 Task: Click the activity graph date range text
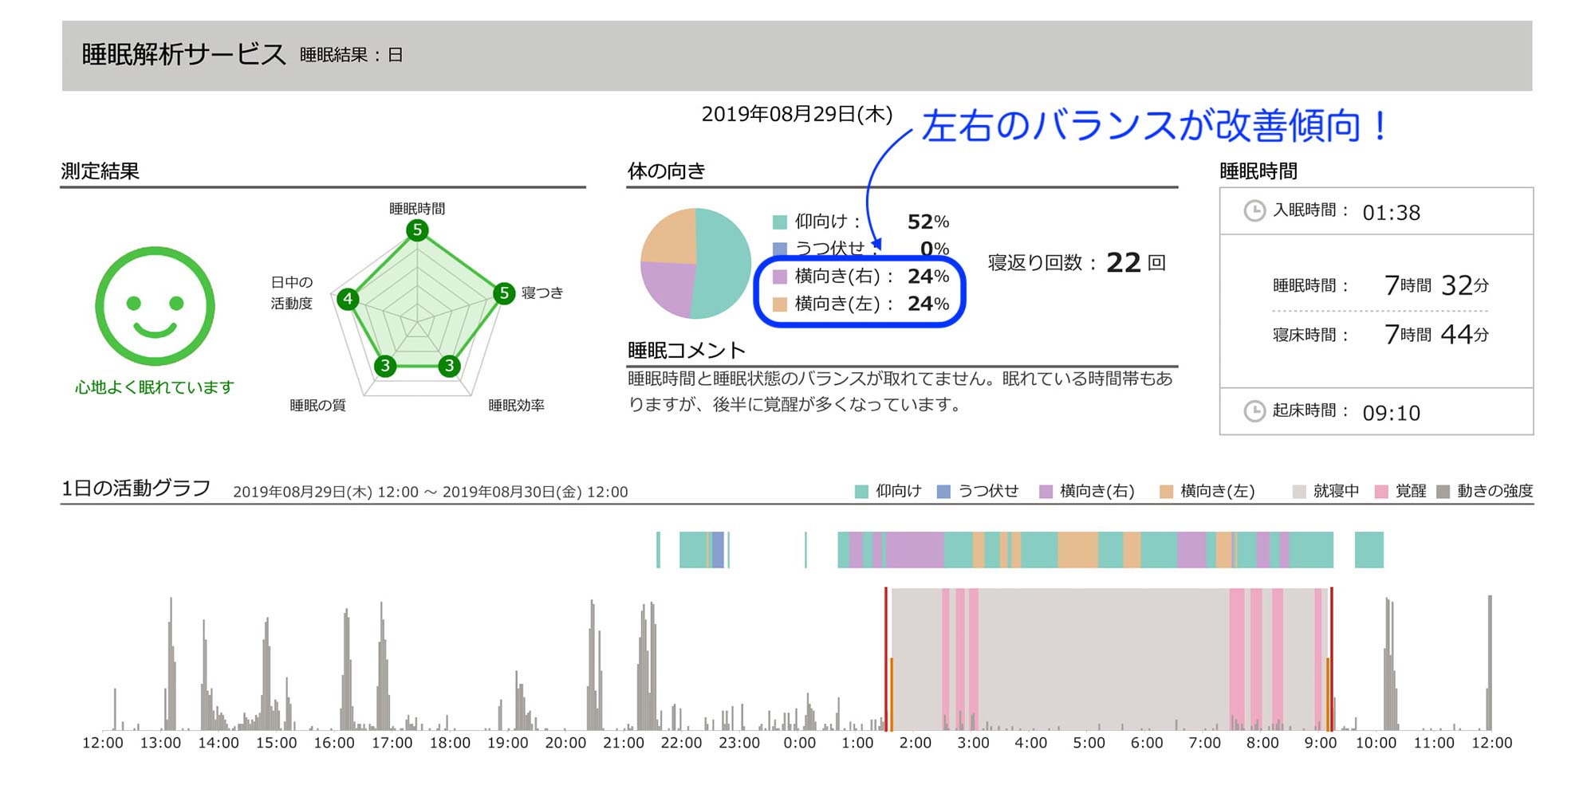click(431, 492)
